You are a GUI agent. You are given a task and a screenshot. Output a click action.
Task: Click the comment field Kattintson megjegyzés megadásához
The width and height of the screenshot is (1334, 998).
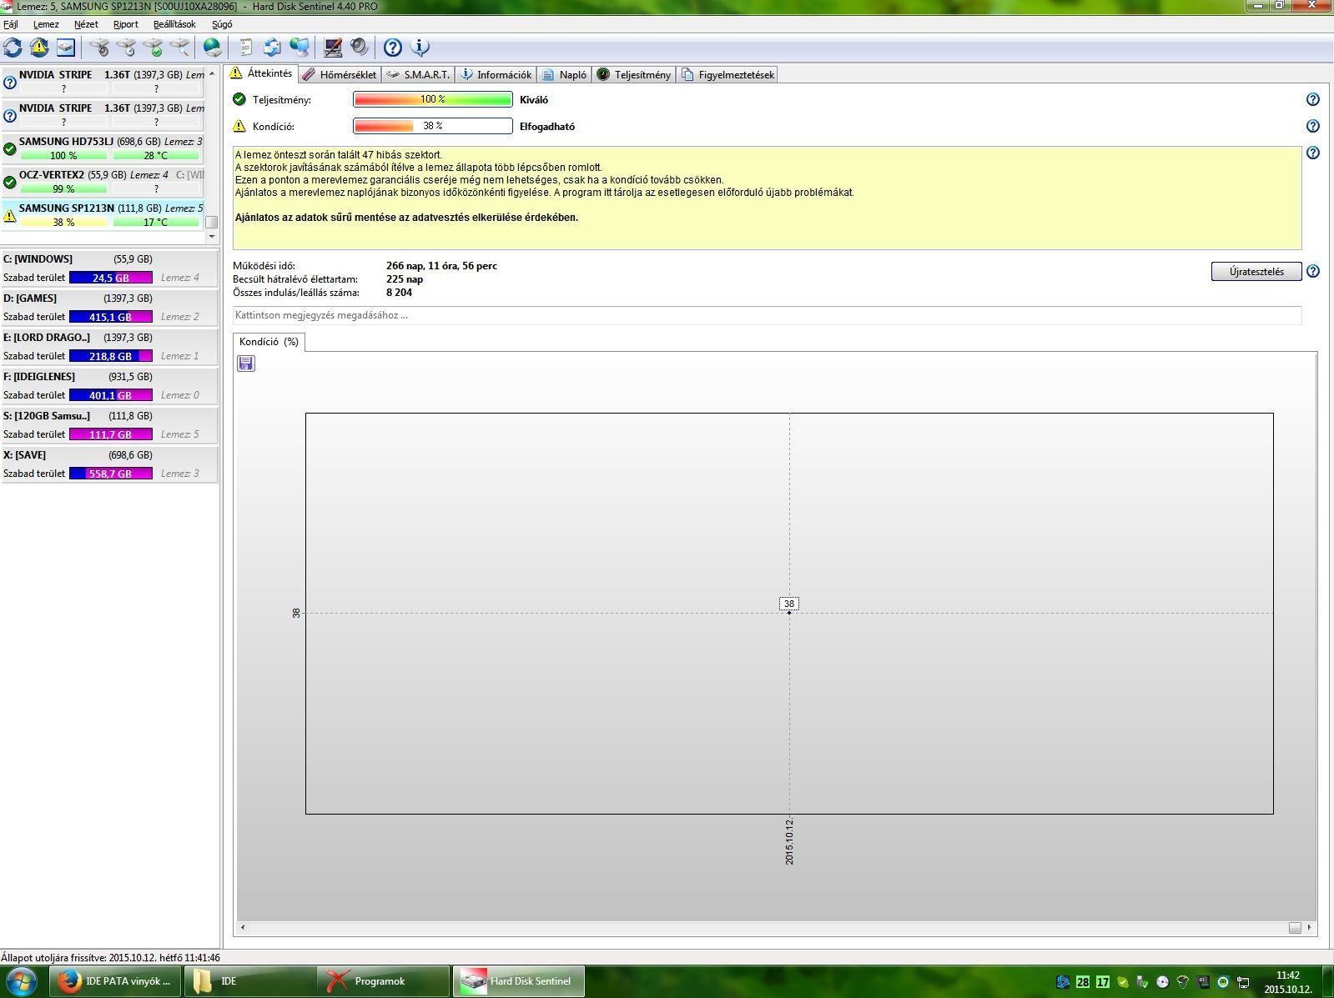coord(767,315)
